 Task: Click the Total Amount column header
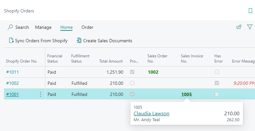coord(111,61)
